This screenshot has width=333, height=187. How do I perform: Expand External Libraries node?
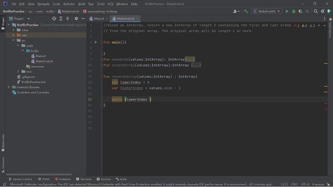[x=9, y=87]
